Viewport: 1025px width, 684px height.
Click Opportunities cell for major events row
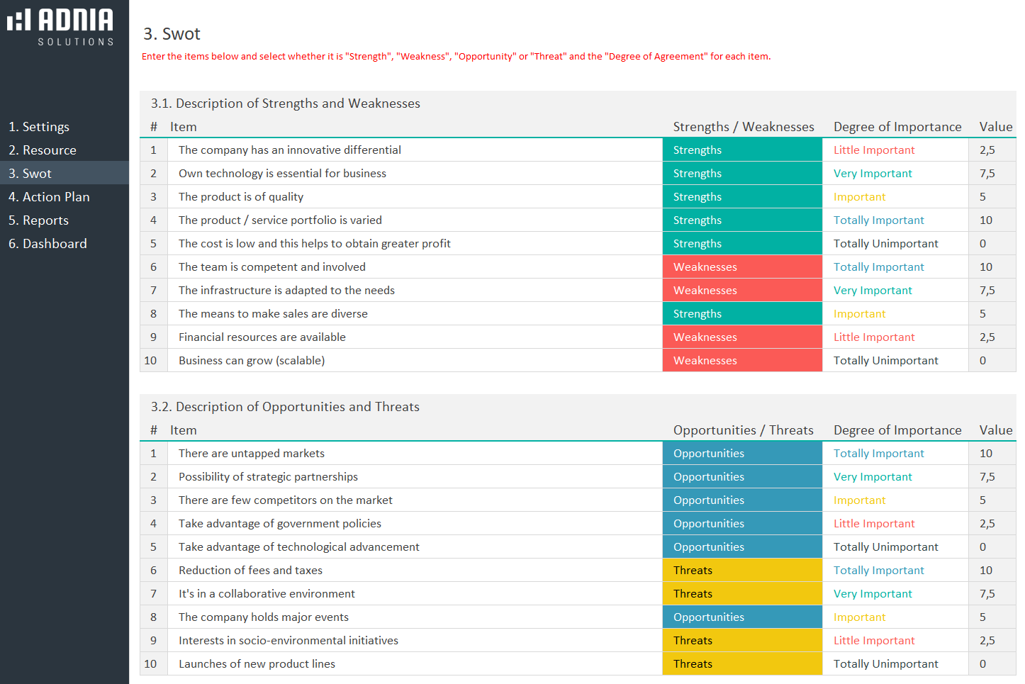coord(741,617)
